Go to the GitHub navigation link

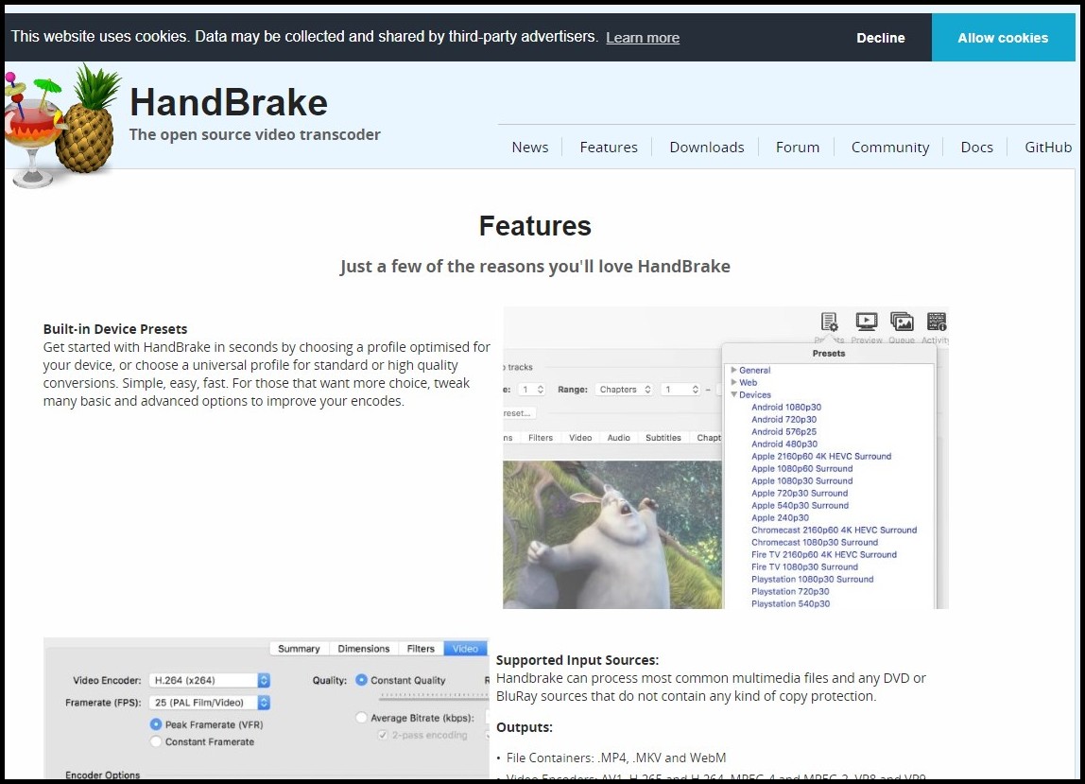[1047, 148]
